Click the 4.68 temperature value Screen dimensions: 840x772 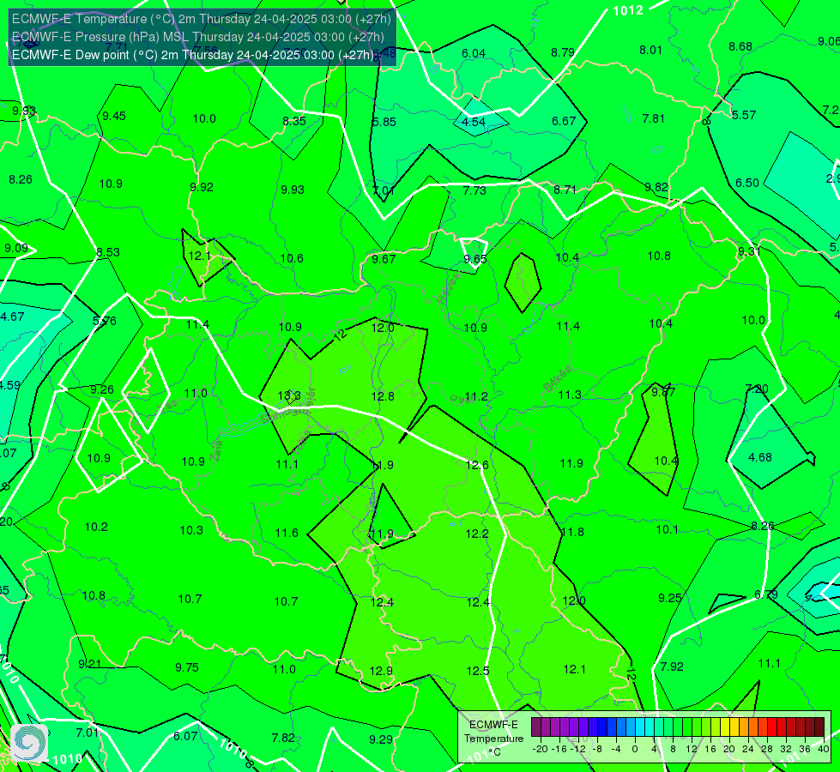[760, 457]
